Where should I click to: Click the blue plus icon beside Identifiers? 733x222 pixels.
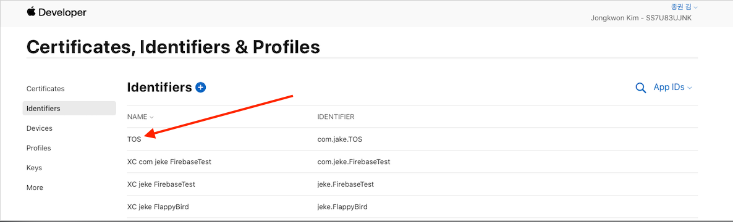tap(200, 87)
